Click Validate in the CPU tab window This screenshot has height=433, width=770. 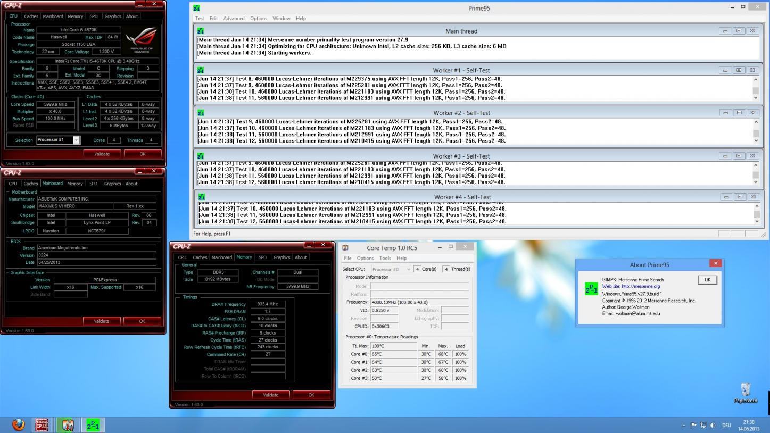click(x=102, y=154)
